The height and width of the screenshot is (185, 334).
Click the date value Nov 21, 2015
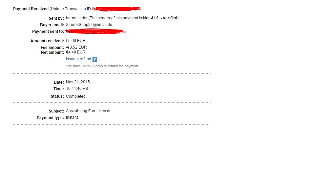[x=78, y=82]
